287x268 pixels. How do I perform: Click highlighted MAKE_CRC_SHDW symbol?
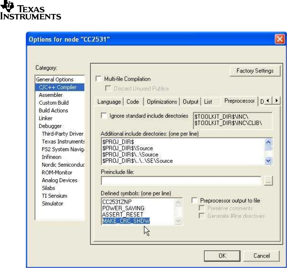(126, 221)
